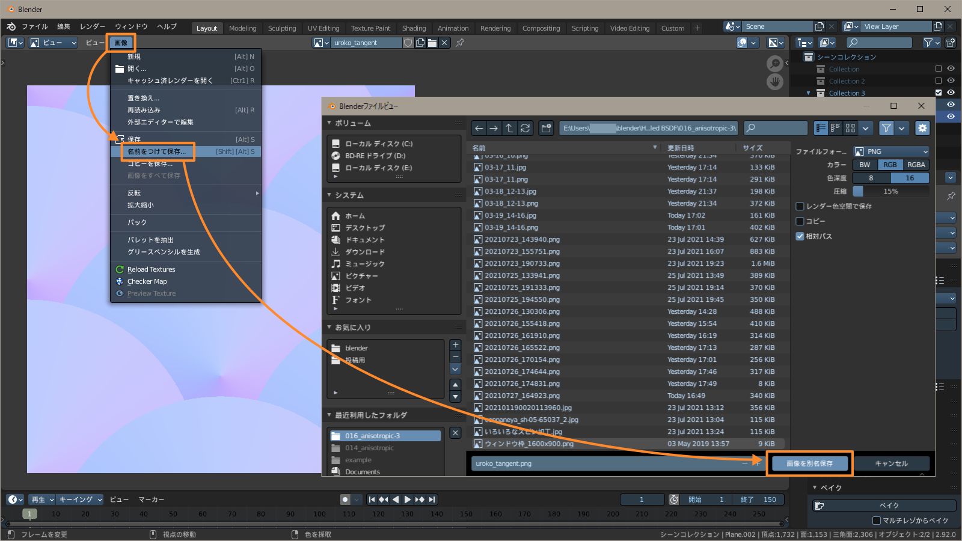The width and height of the screenshot is (962, 541).
Task: Switch file view to thumbnail display
Action: coord(850,128)
